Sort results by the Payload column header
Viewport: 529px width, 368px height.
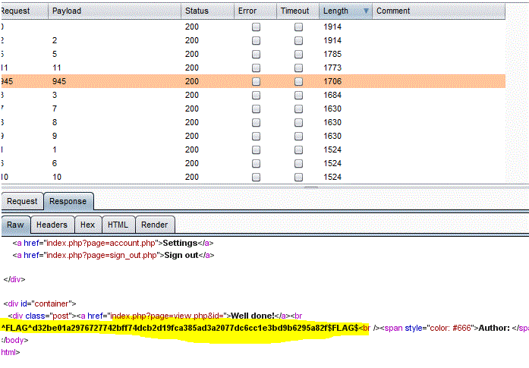[x=67, y=11]
